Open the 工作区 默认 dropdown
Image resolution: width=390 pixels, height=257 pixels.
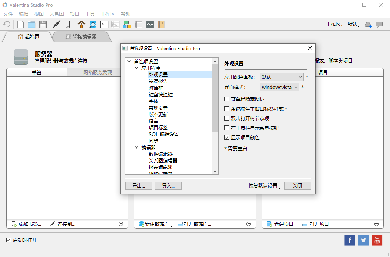pos(353,24)
